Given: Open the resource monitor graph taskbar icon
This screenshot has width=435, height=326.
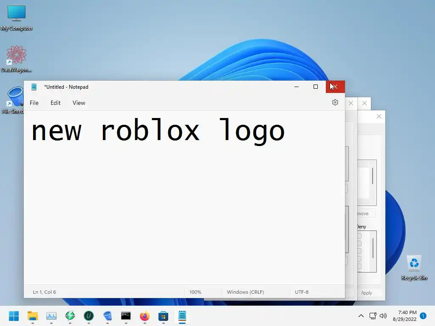Looking at the screenshot, I should [51, 316].
